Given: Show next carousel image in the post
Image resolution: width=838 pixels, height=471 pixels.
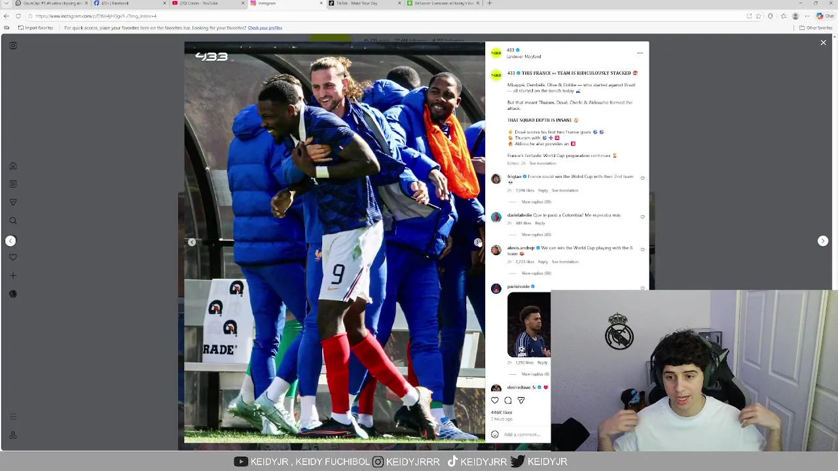Looking at the screenshot, I should [478, 243].
